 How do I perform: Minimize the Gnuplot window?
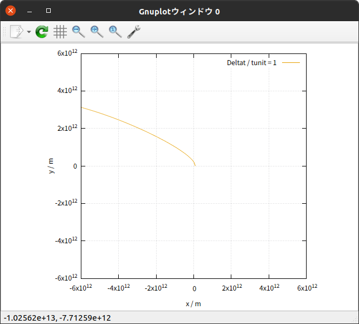pyautogui.click(x=30, y=11)
